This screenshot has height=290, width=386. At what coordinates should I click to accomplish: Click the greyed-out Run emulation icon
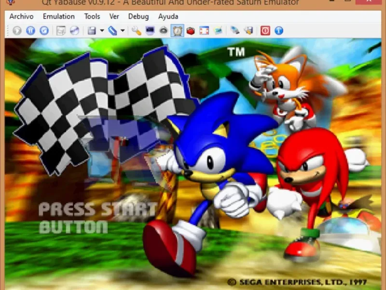point(17,30)
